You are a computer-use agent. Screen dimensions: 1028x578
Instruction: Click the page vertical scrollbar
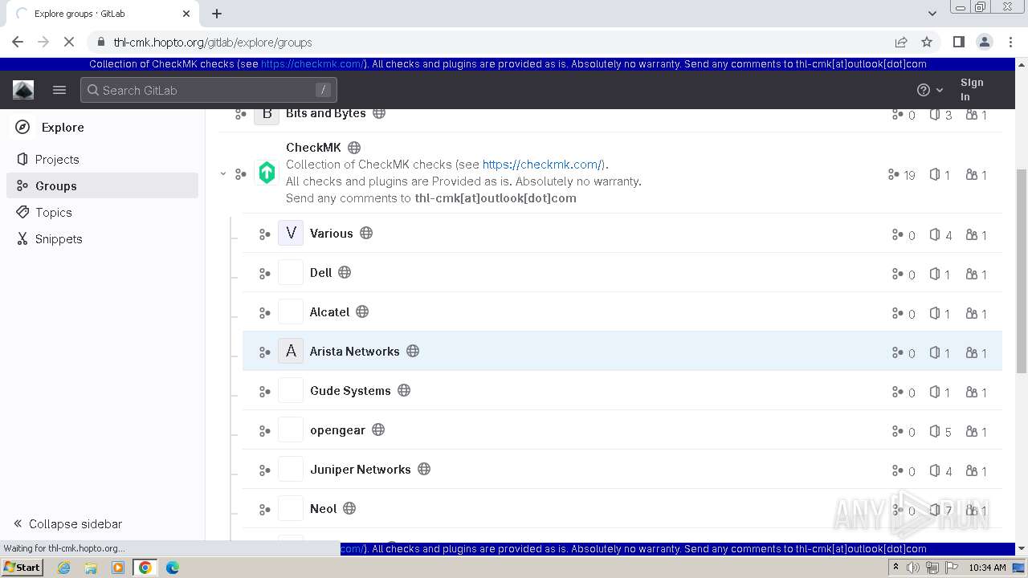click(x=1022, y=271)
